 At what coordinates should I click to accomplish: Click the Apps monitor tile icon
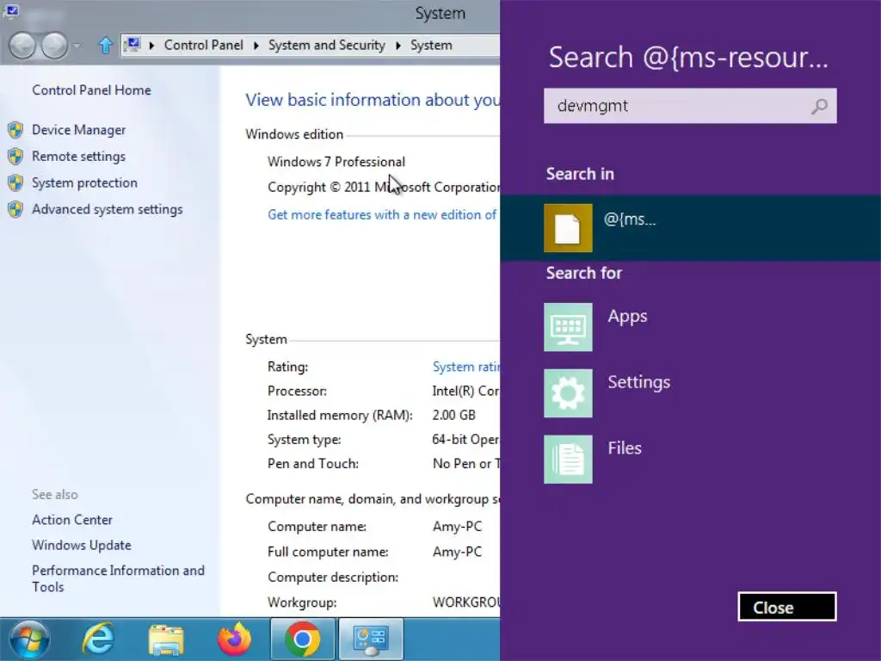click(x=568, y=327)
